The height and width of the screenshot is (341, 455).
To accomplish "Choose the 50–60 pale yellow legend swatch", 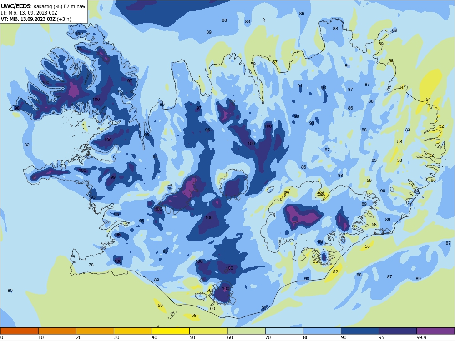I will tap(208, 331).
